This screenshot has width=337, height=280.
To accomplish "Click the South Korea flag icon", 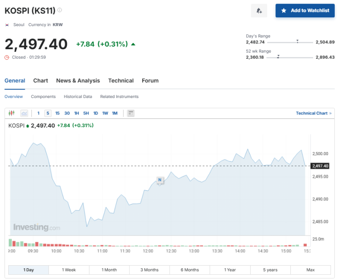I will pos(7,25).
